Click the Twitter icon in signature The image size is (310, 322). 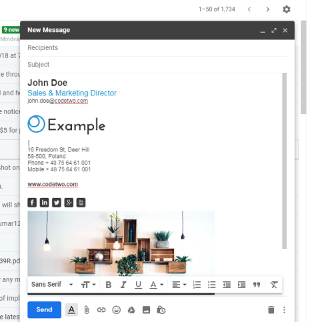pyautogui.click(x=57, y=203)
